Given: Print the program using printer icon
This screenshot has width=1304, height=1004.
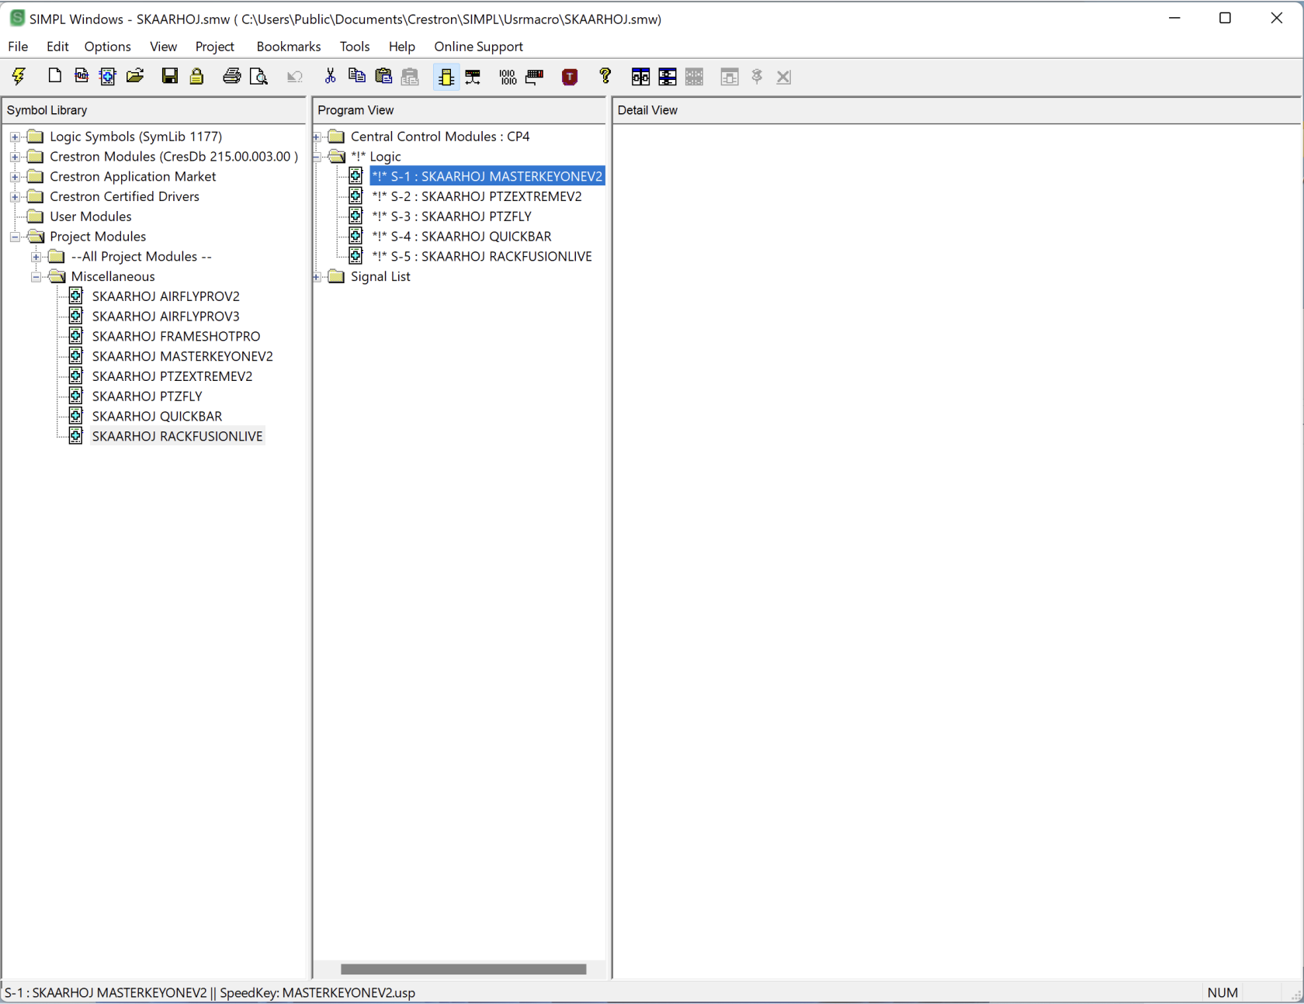Looking at the screenshot, I should [231, 76].
